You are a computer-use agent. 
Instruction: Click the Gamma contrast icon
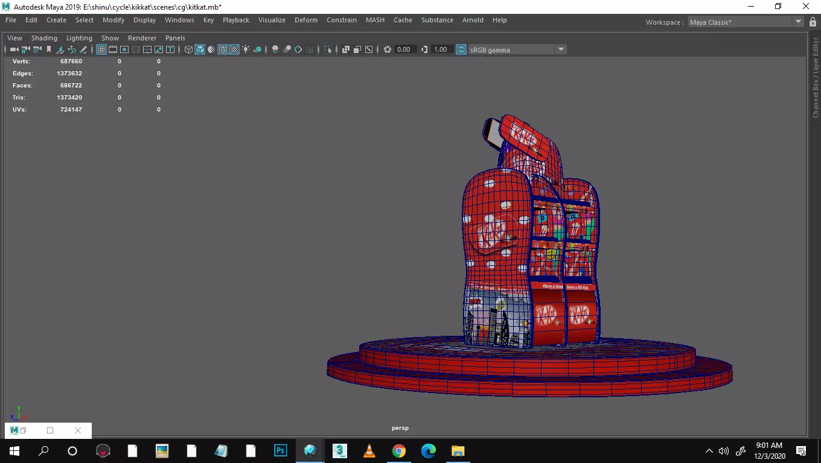click(x=424, y=49)
